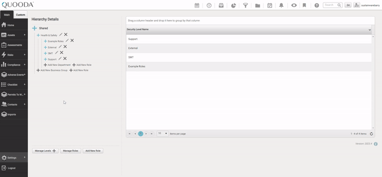Click Add New Business Group link
Image resolution: width=382 pixels, height=177 pixels.
click(52, 70)
